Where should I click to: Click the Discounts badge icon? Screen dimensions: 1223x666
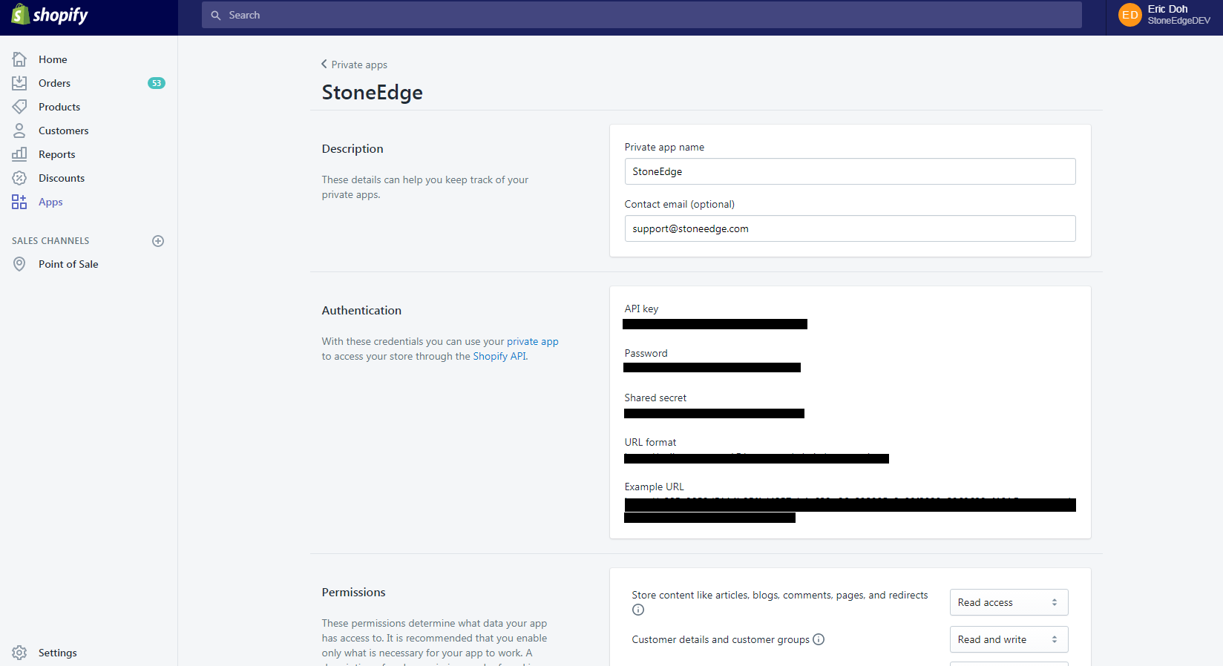[19, 178]
